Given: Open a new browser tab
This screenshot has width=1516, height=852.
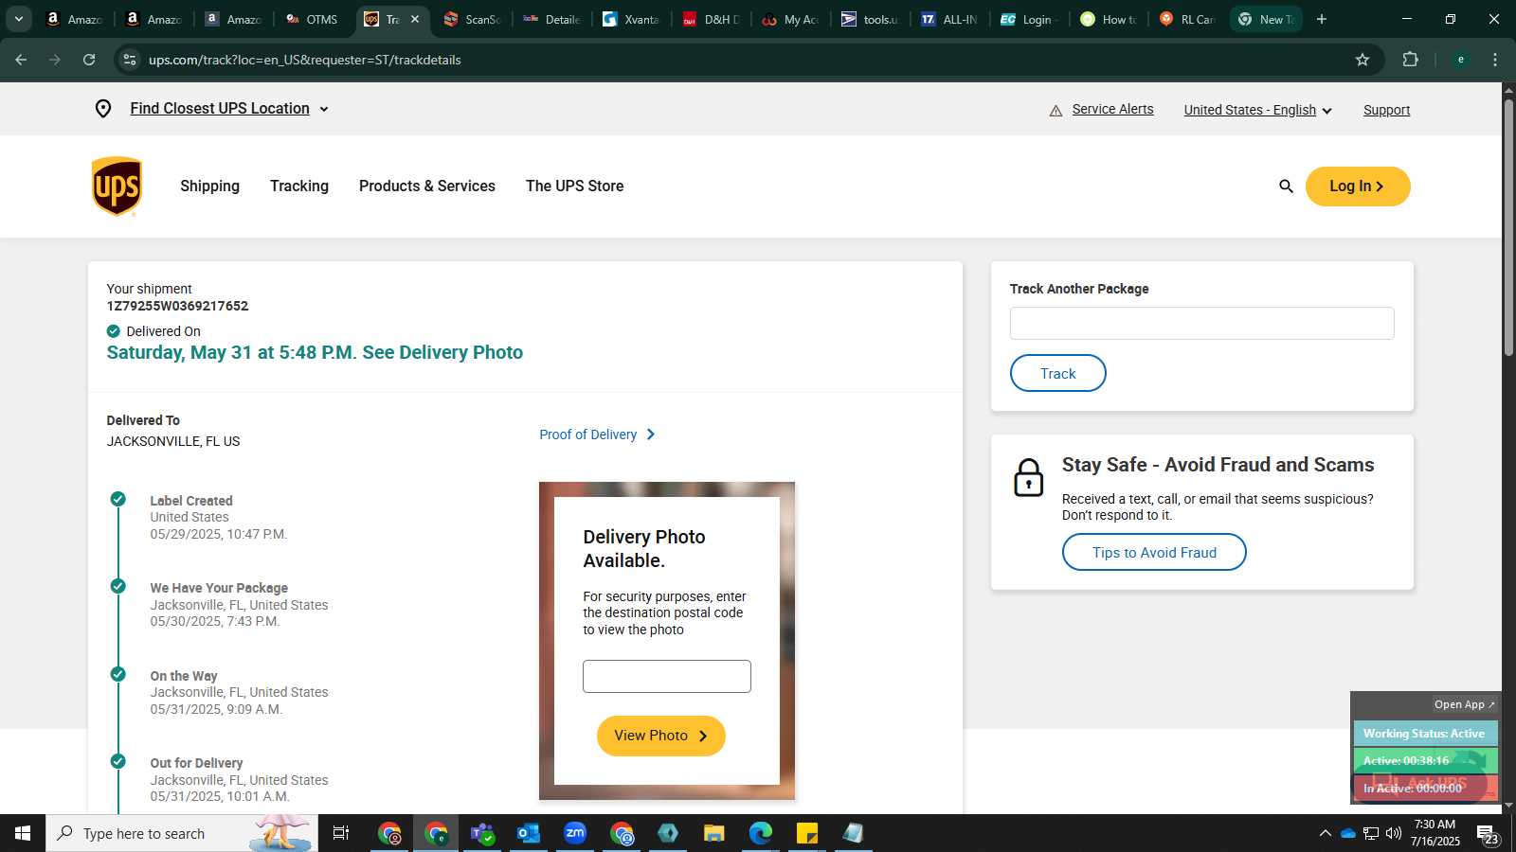Looking at the screenshot, I should [1322, 19].
